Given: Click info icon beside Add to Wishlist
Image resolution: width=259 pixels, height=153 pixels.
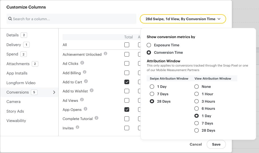Looking at the screenshot, I should pyautogui.click(x=91, y=90).
